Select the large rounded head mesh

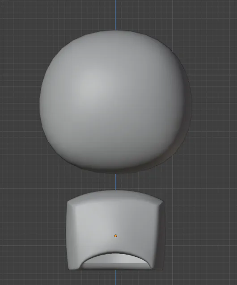[116, 102]
